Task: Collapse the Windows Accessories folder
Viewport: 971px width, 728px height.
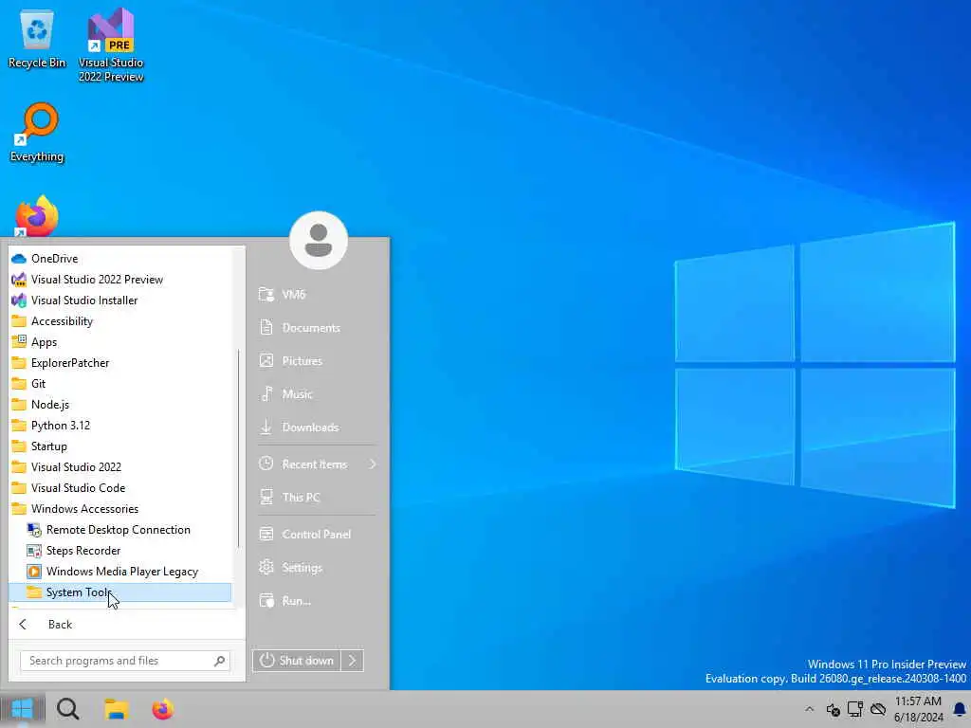Action: tap(120, 509)
